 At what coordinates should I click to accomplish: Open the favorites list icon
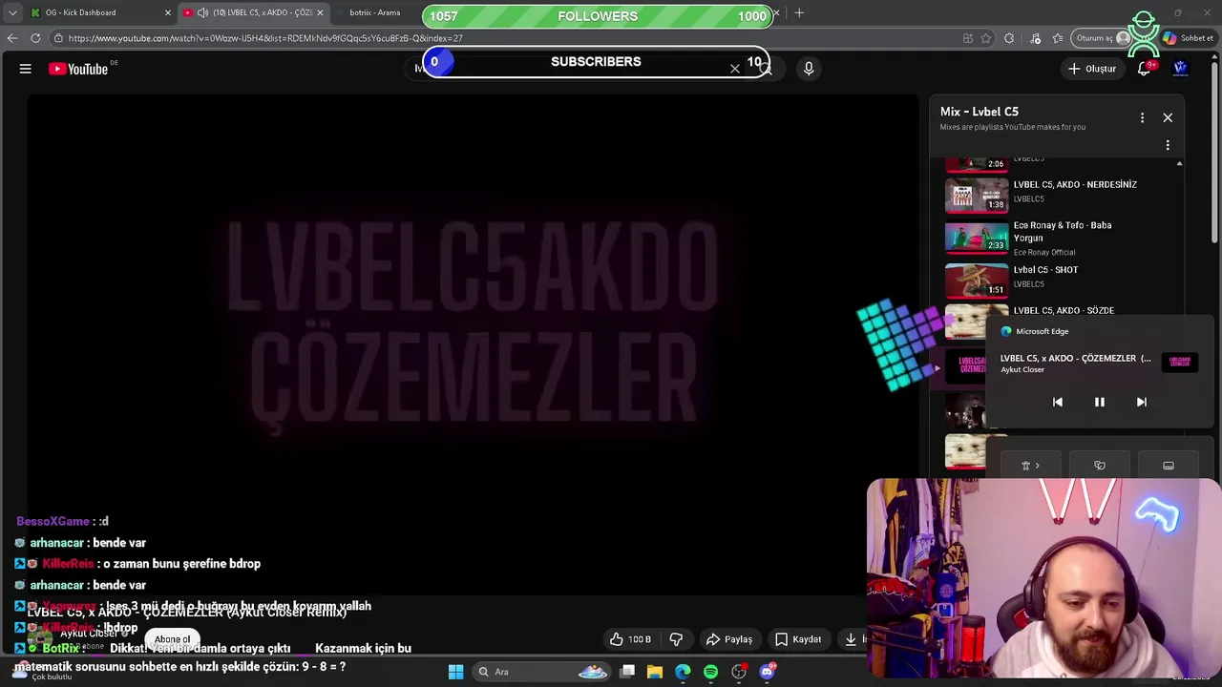pyautogui.click(x=1058, y=38)
